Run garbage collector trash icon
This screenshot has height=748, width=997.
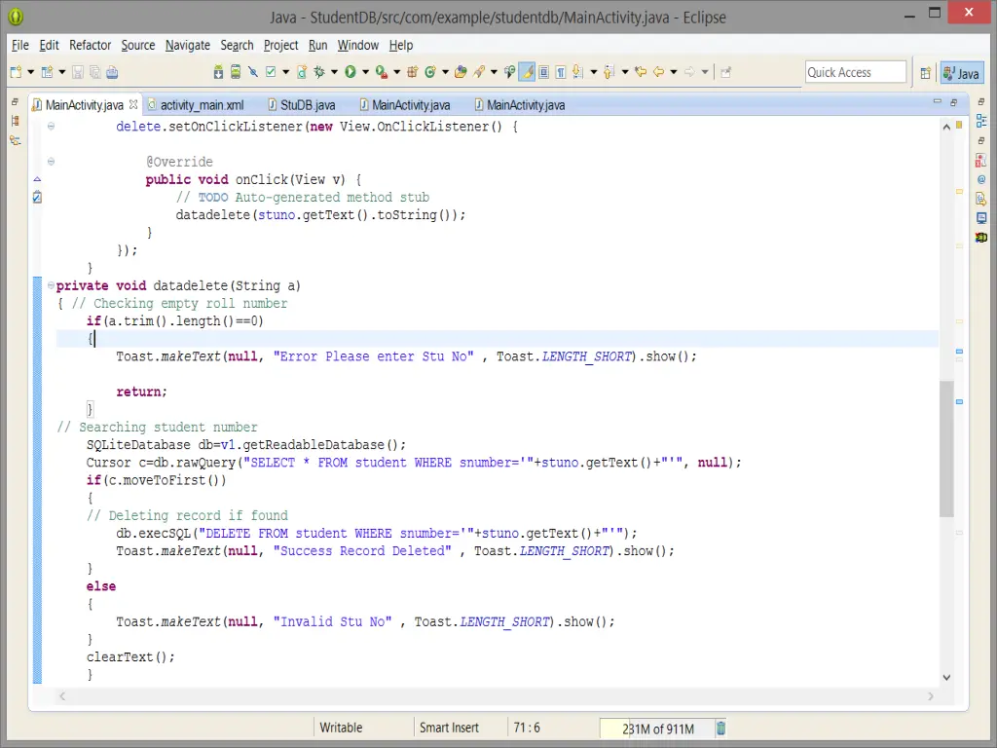[721, 729]
